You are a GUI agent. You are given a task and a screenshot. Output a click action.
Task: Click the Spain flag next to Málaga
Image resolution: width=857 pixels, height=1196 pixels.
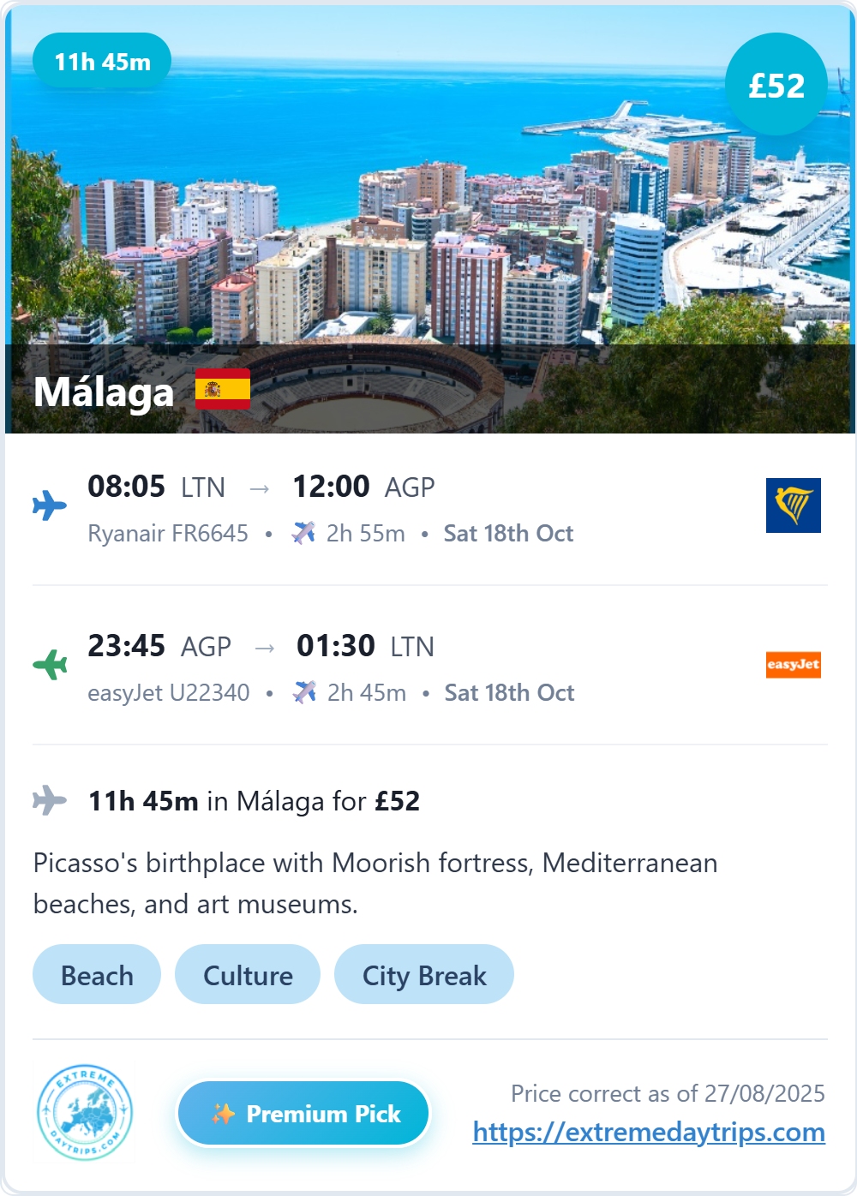pyautogui.click(x=223, y=389)
